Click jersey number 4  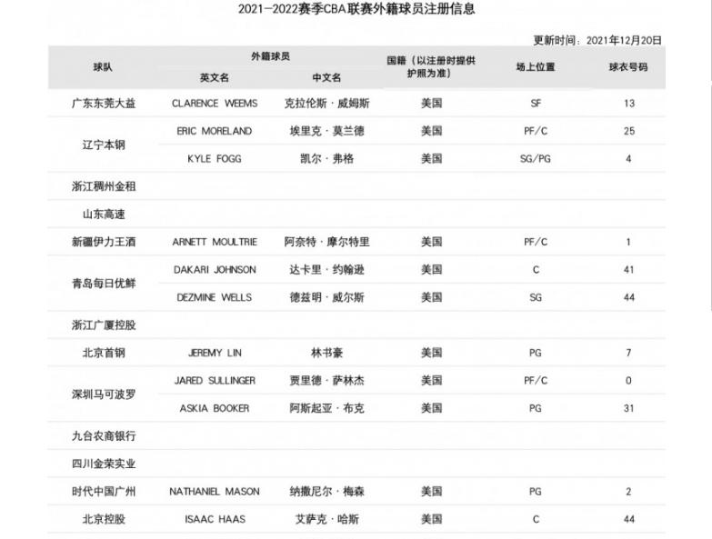point(628,159)
